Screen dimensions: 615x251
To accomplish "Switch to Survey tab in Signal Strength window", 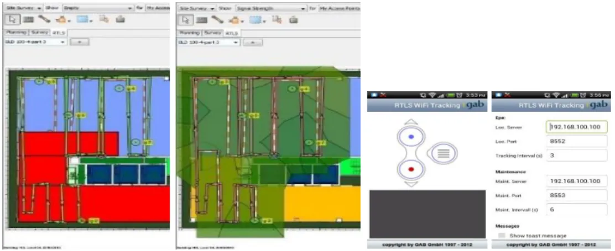I will [212, 33].
